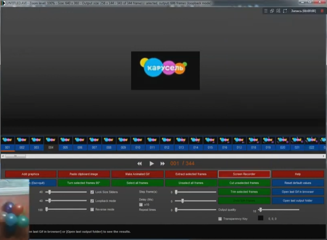Click the crop area icon in recorder bar

click(285, 11)
